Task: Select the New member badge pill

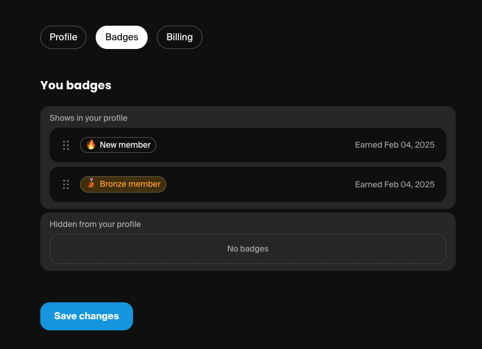Action: (118, 145)
